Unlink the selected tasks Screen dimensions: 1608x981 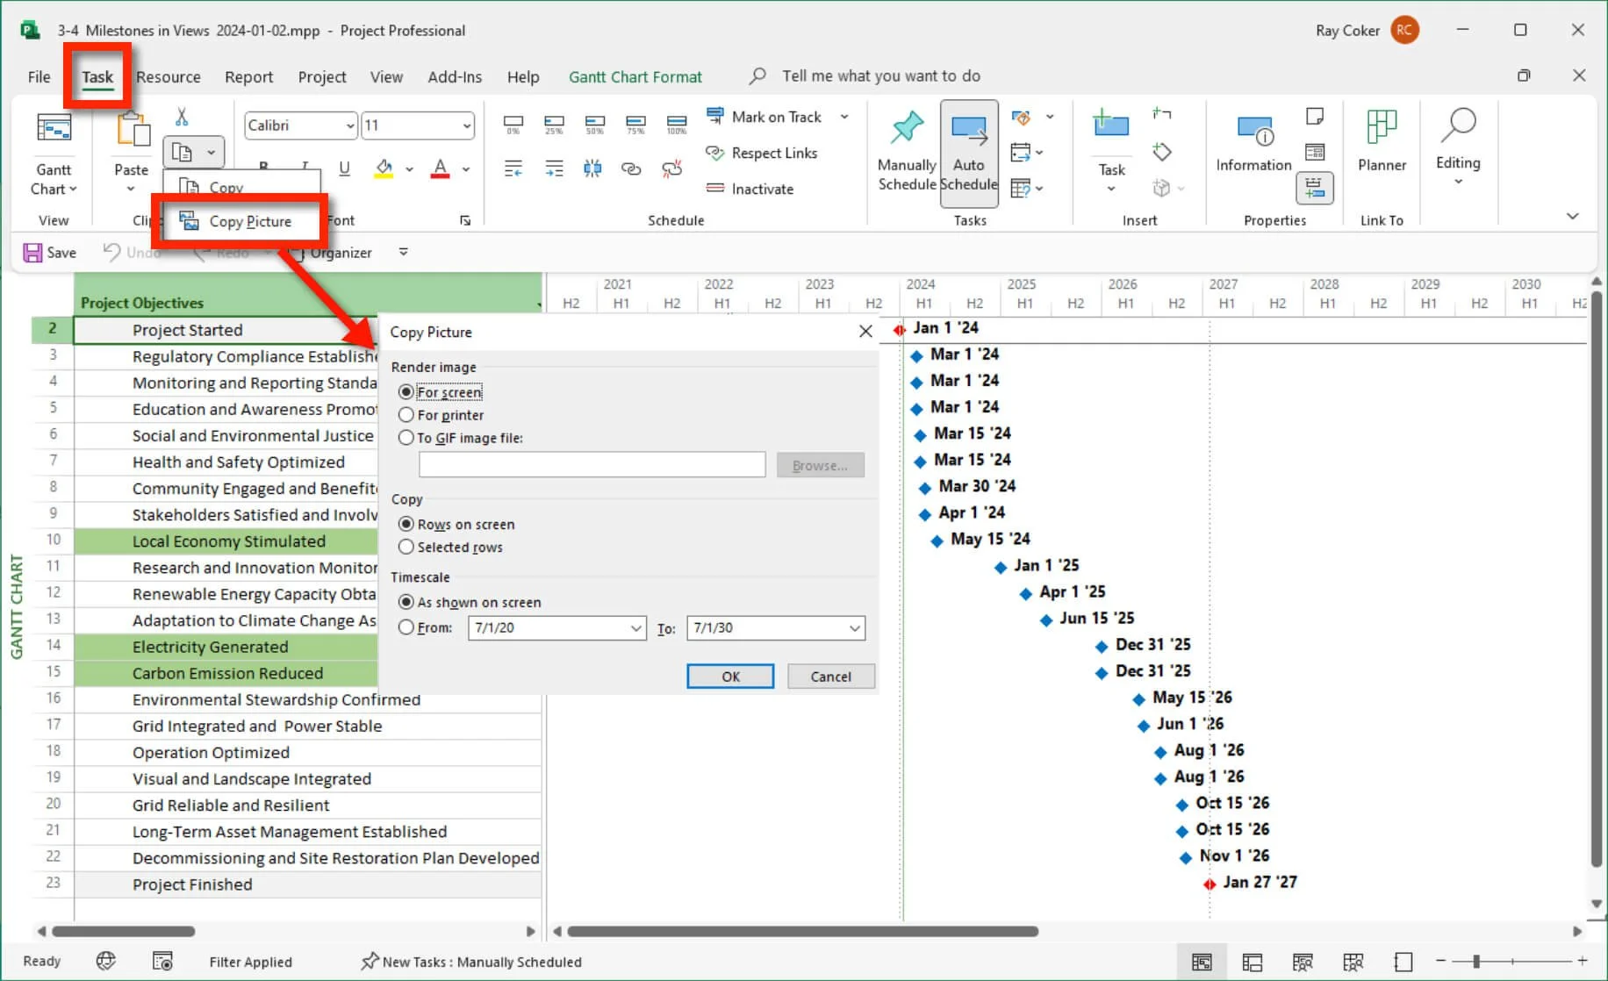click(x=672, y=168)
